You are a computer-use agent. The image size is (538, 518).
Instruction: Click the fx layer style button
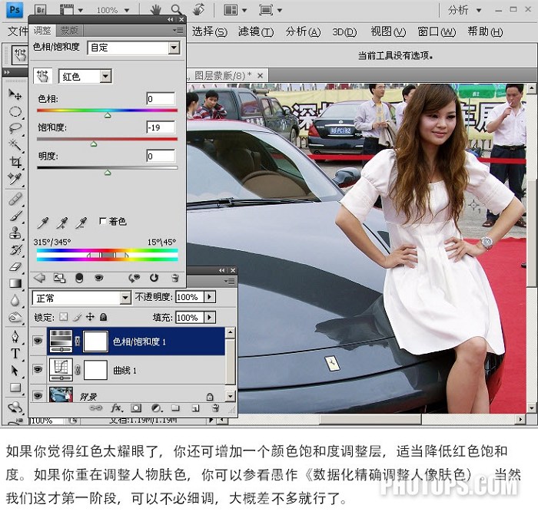tap(117, 408)
